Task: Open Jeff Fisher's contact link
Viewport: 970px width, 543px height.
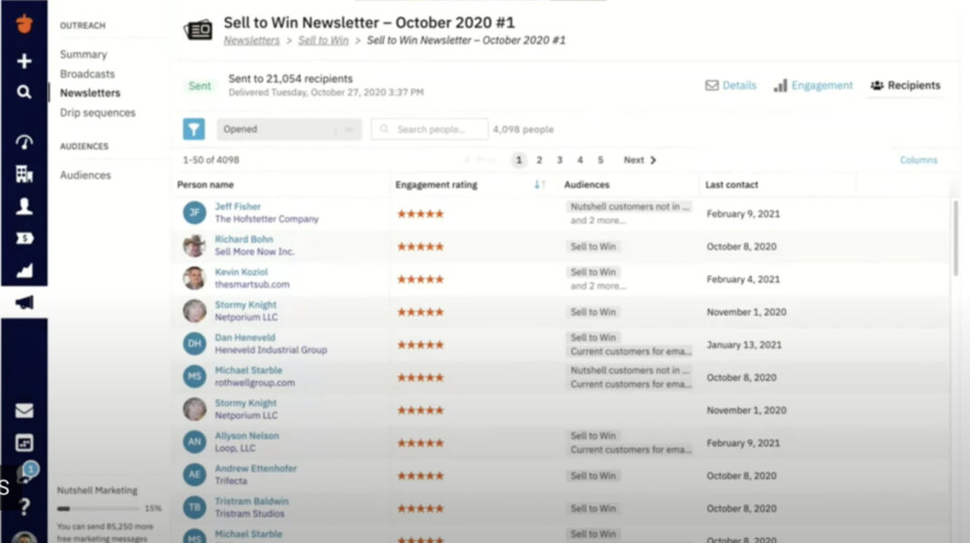Action: tap(236, 206)
